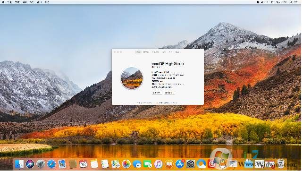Open Finder application menu in menu bar
This screenshot has height=171, width=303.
(x=9, y=2)
